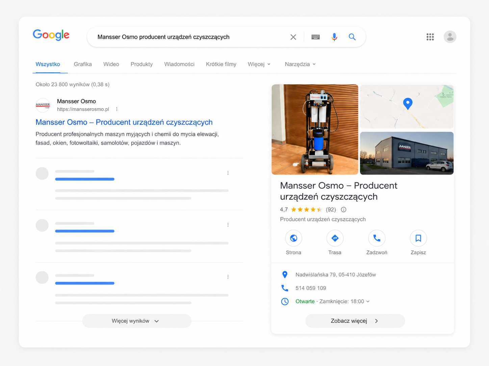Start voice search with microphone icon

pos(334,37)
